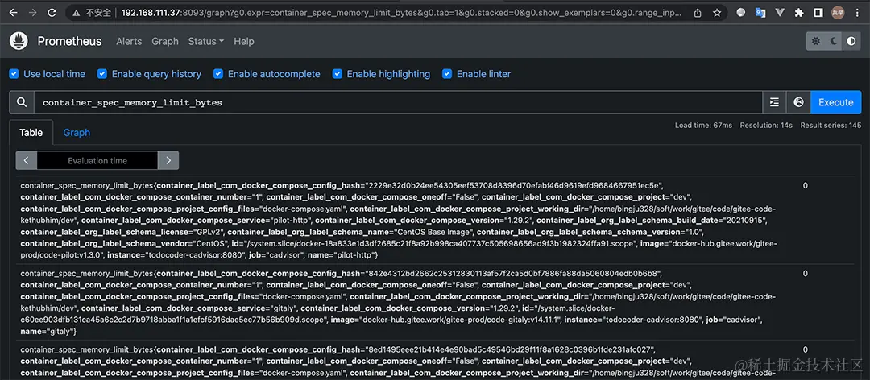Switch to the Graph tab
Viewport: 870px width, 380px height.
(x=77, y=133)
